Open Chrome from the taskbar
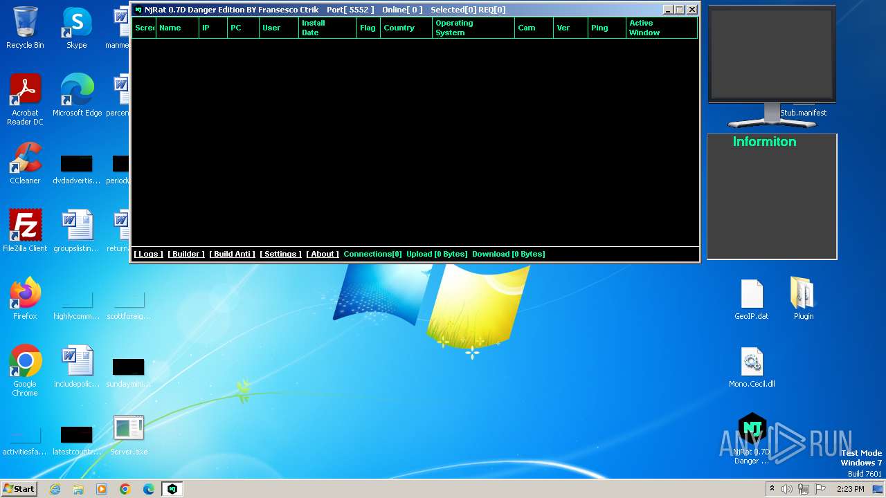The height and width of the screenshot is (498, 886). tap(125, 489)
